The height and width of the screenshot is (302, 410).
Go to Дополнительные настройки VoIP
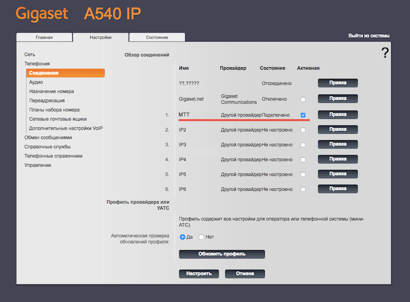(66, 128)
